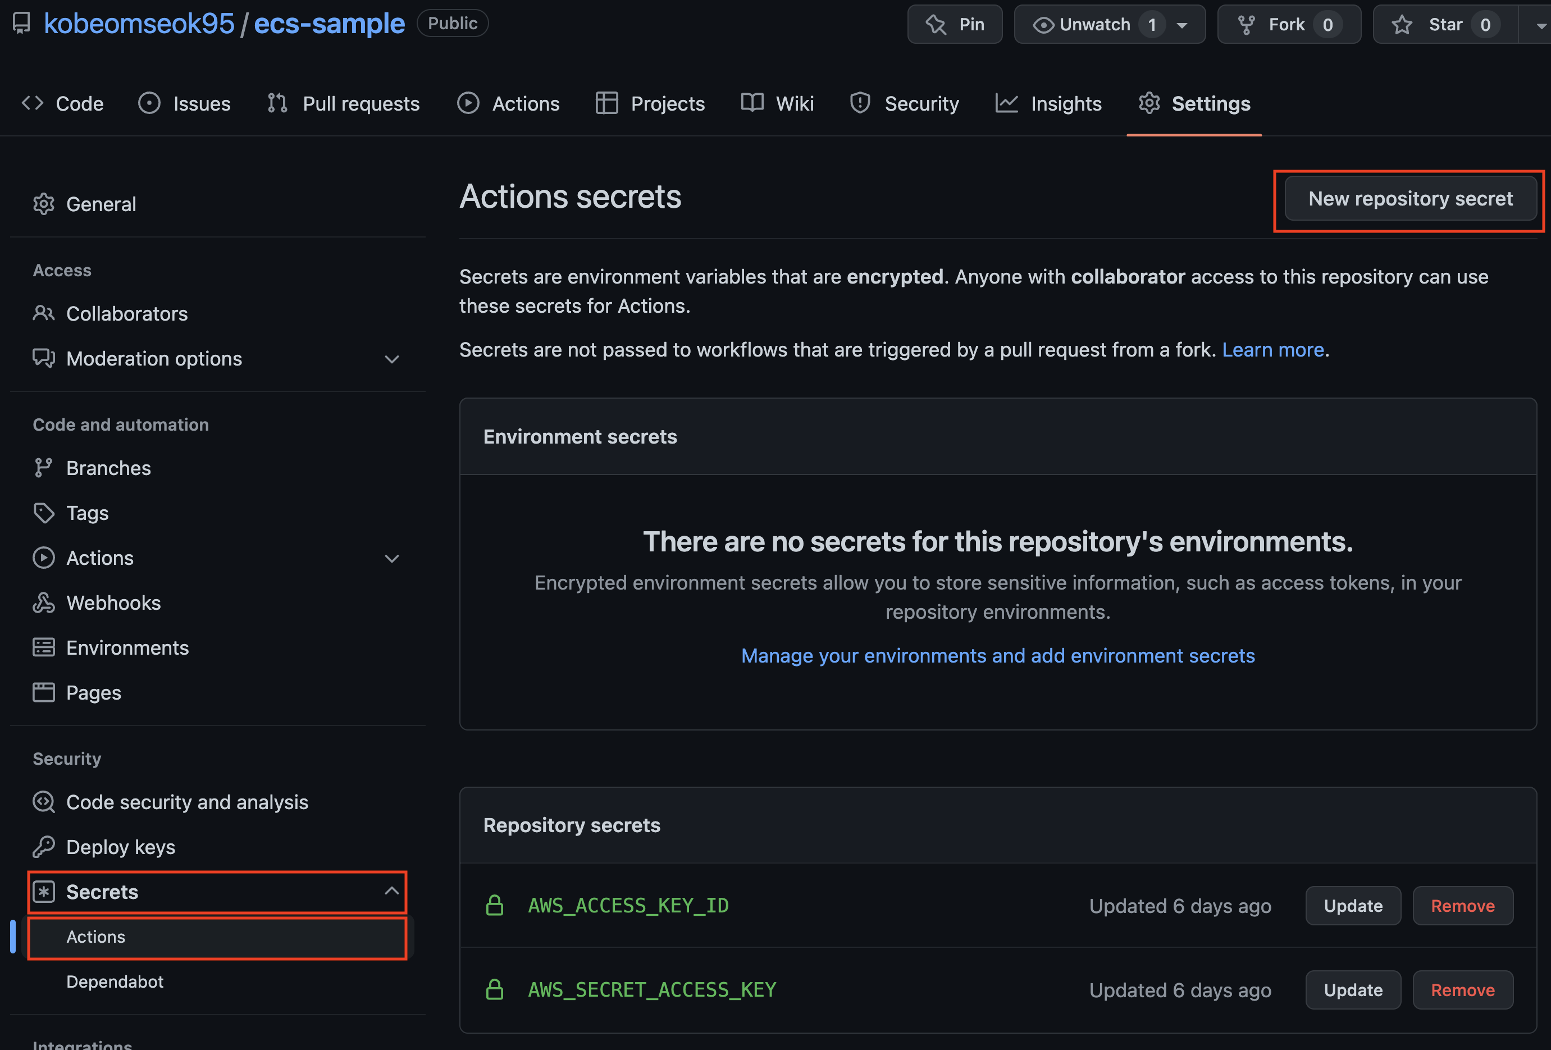Click the Insights graph icon
The image size is (1551, 1050).
pyautogui.click(x=1006, y=103)
